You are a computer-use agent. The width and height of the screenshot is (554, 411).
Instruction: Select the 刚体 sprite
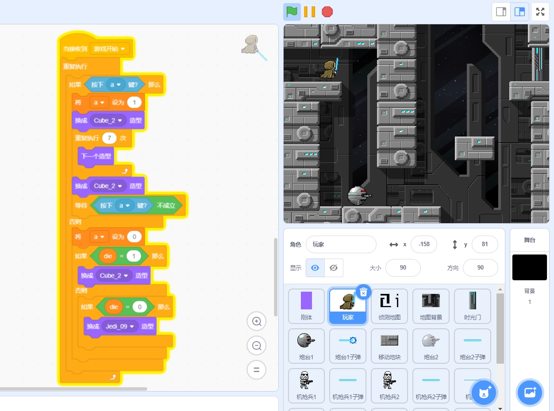[x=306, y=306]
